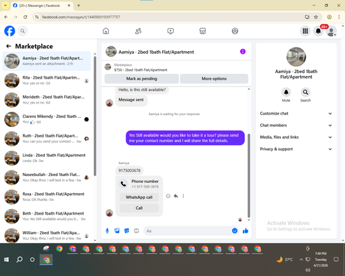The image size is (345, 276).
Task: Show hidden system tray icons
Action: click(301, 259)
